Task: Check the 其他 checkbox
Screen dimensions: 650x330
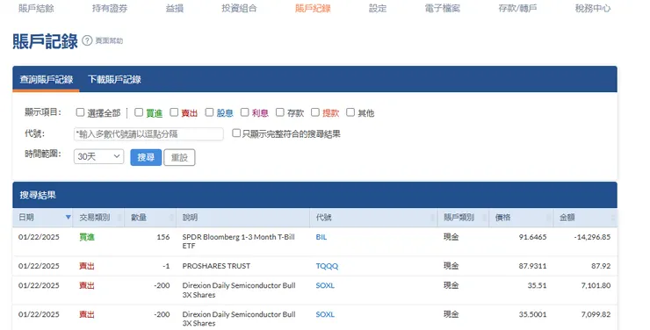Action: (x=350, y=112)
